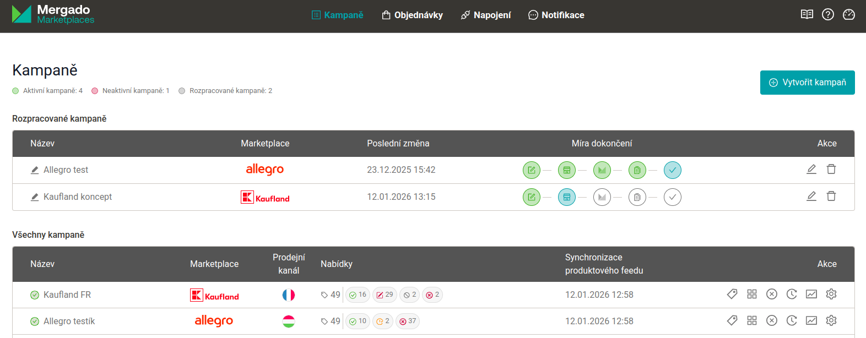Click the Vytvořit kampaň button
866x338 pixels.
click(x=807, y=83)
